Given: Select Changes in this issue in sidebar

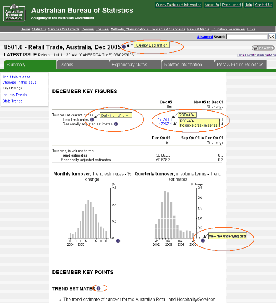Looking at the screenshot, I should pyautogui.click(x=19, y=83).
